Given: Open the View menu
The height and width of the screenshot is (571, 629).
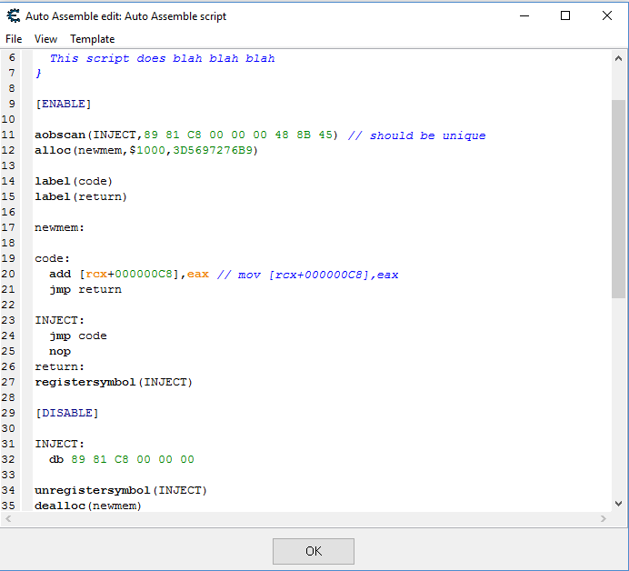Looking at the screenshot, I should pyautogui.click(x=45, y=39).
